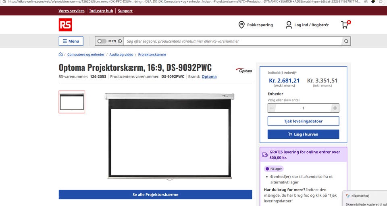Image resolution: width=387 pixels, height=206 pixels.
Task: Open the shopping cart icon
Action: pyautogui.click(x=345, y=25)
